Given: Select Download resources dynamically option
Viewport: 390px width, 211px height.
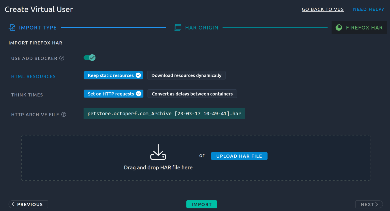Looking at the screenshot, I should [186, 75].
